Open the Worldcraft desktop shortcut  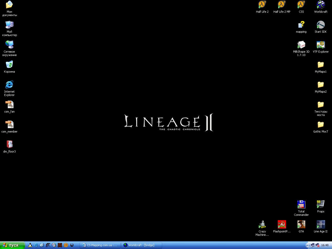(321, 7)
